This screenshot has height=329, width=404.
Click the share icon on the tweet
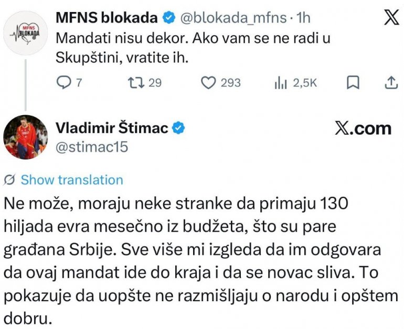[x=390, y=82]
